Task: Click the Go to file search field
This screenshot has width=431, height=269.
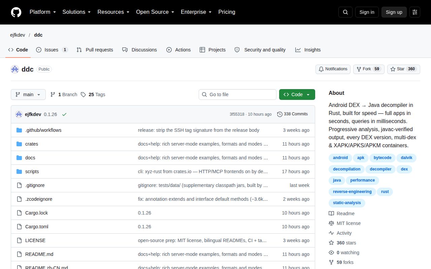Action: (x=237, y=94)
